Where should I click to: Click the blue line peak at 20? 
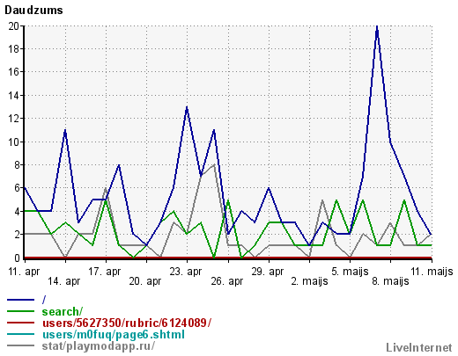(x=377, y=27)
